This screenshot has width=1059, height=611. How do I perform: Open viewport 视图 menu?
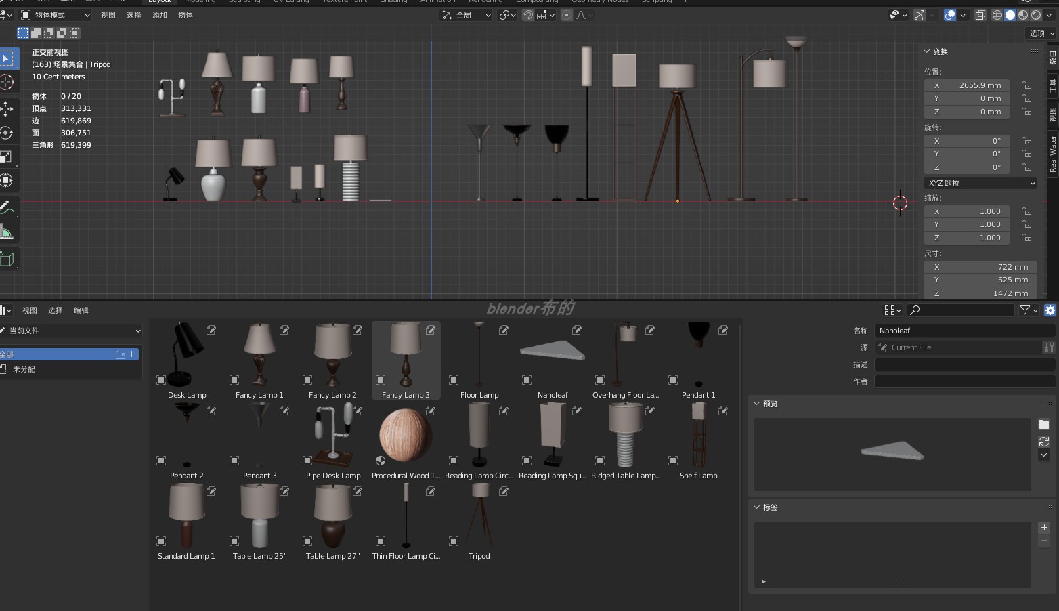click(x=108, y=15)
